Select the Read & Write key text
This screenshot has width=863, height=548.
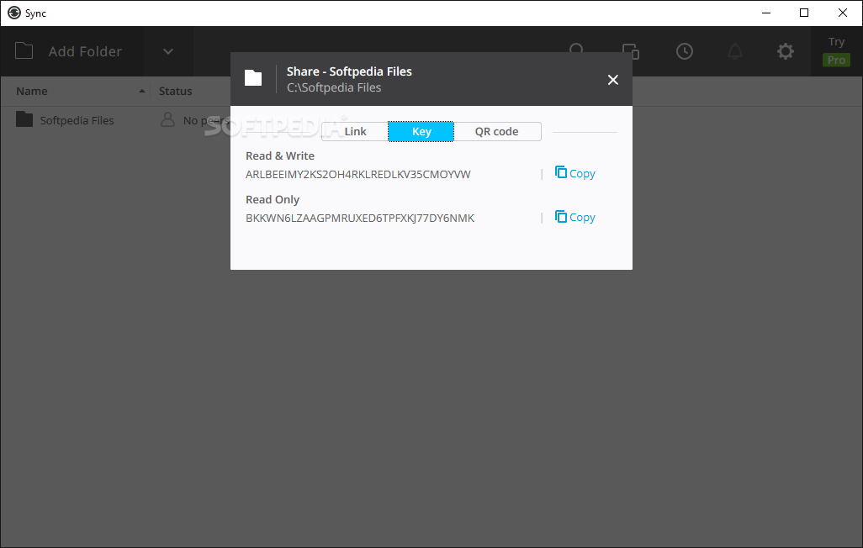click(357, 175)
